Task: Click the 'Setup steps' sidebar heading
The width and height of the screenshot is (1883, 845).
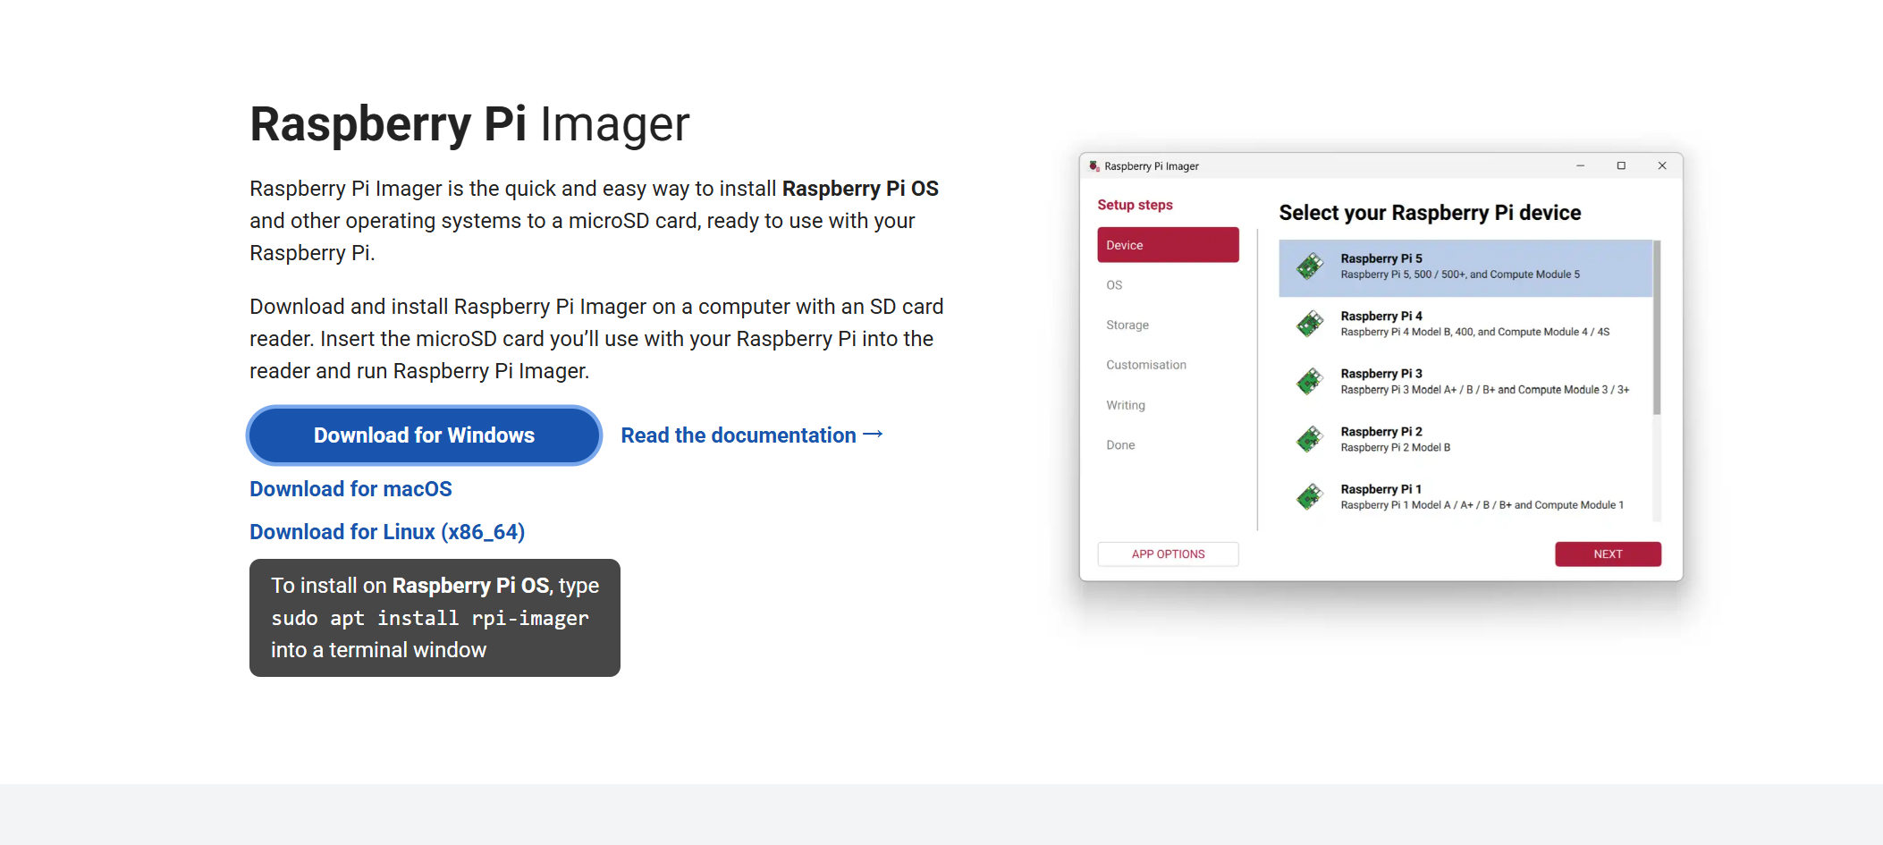Action: coord(1135,205)
